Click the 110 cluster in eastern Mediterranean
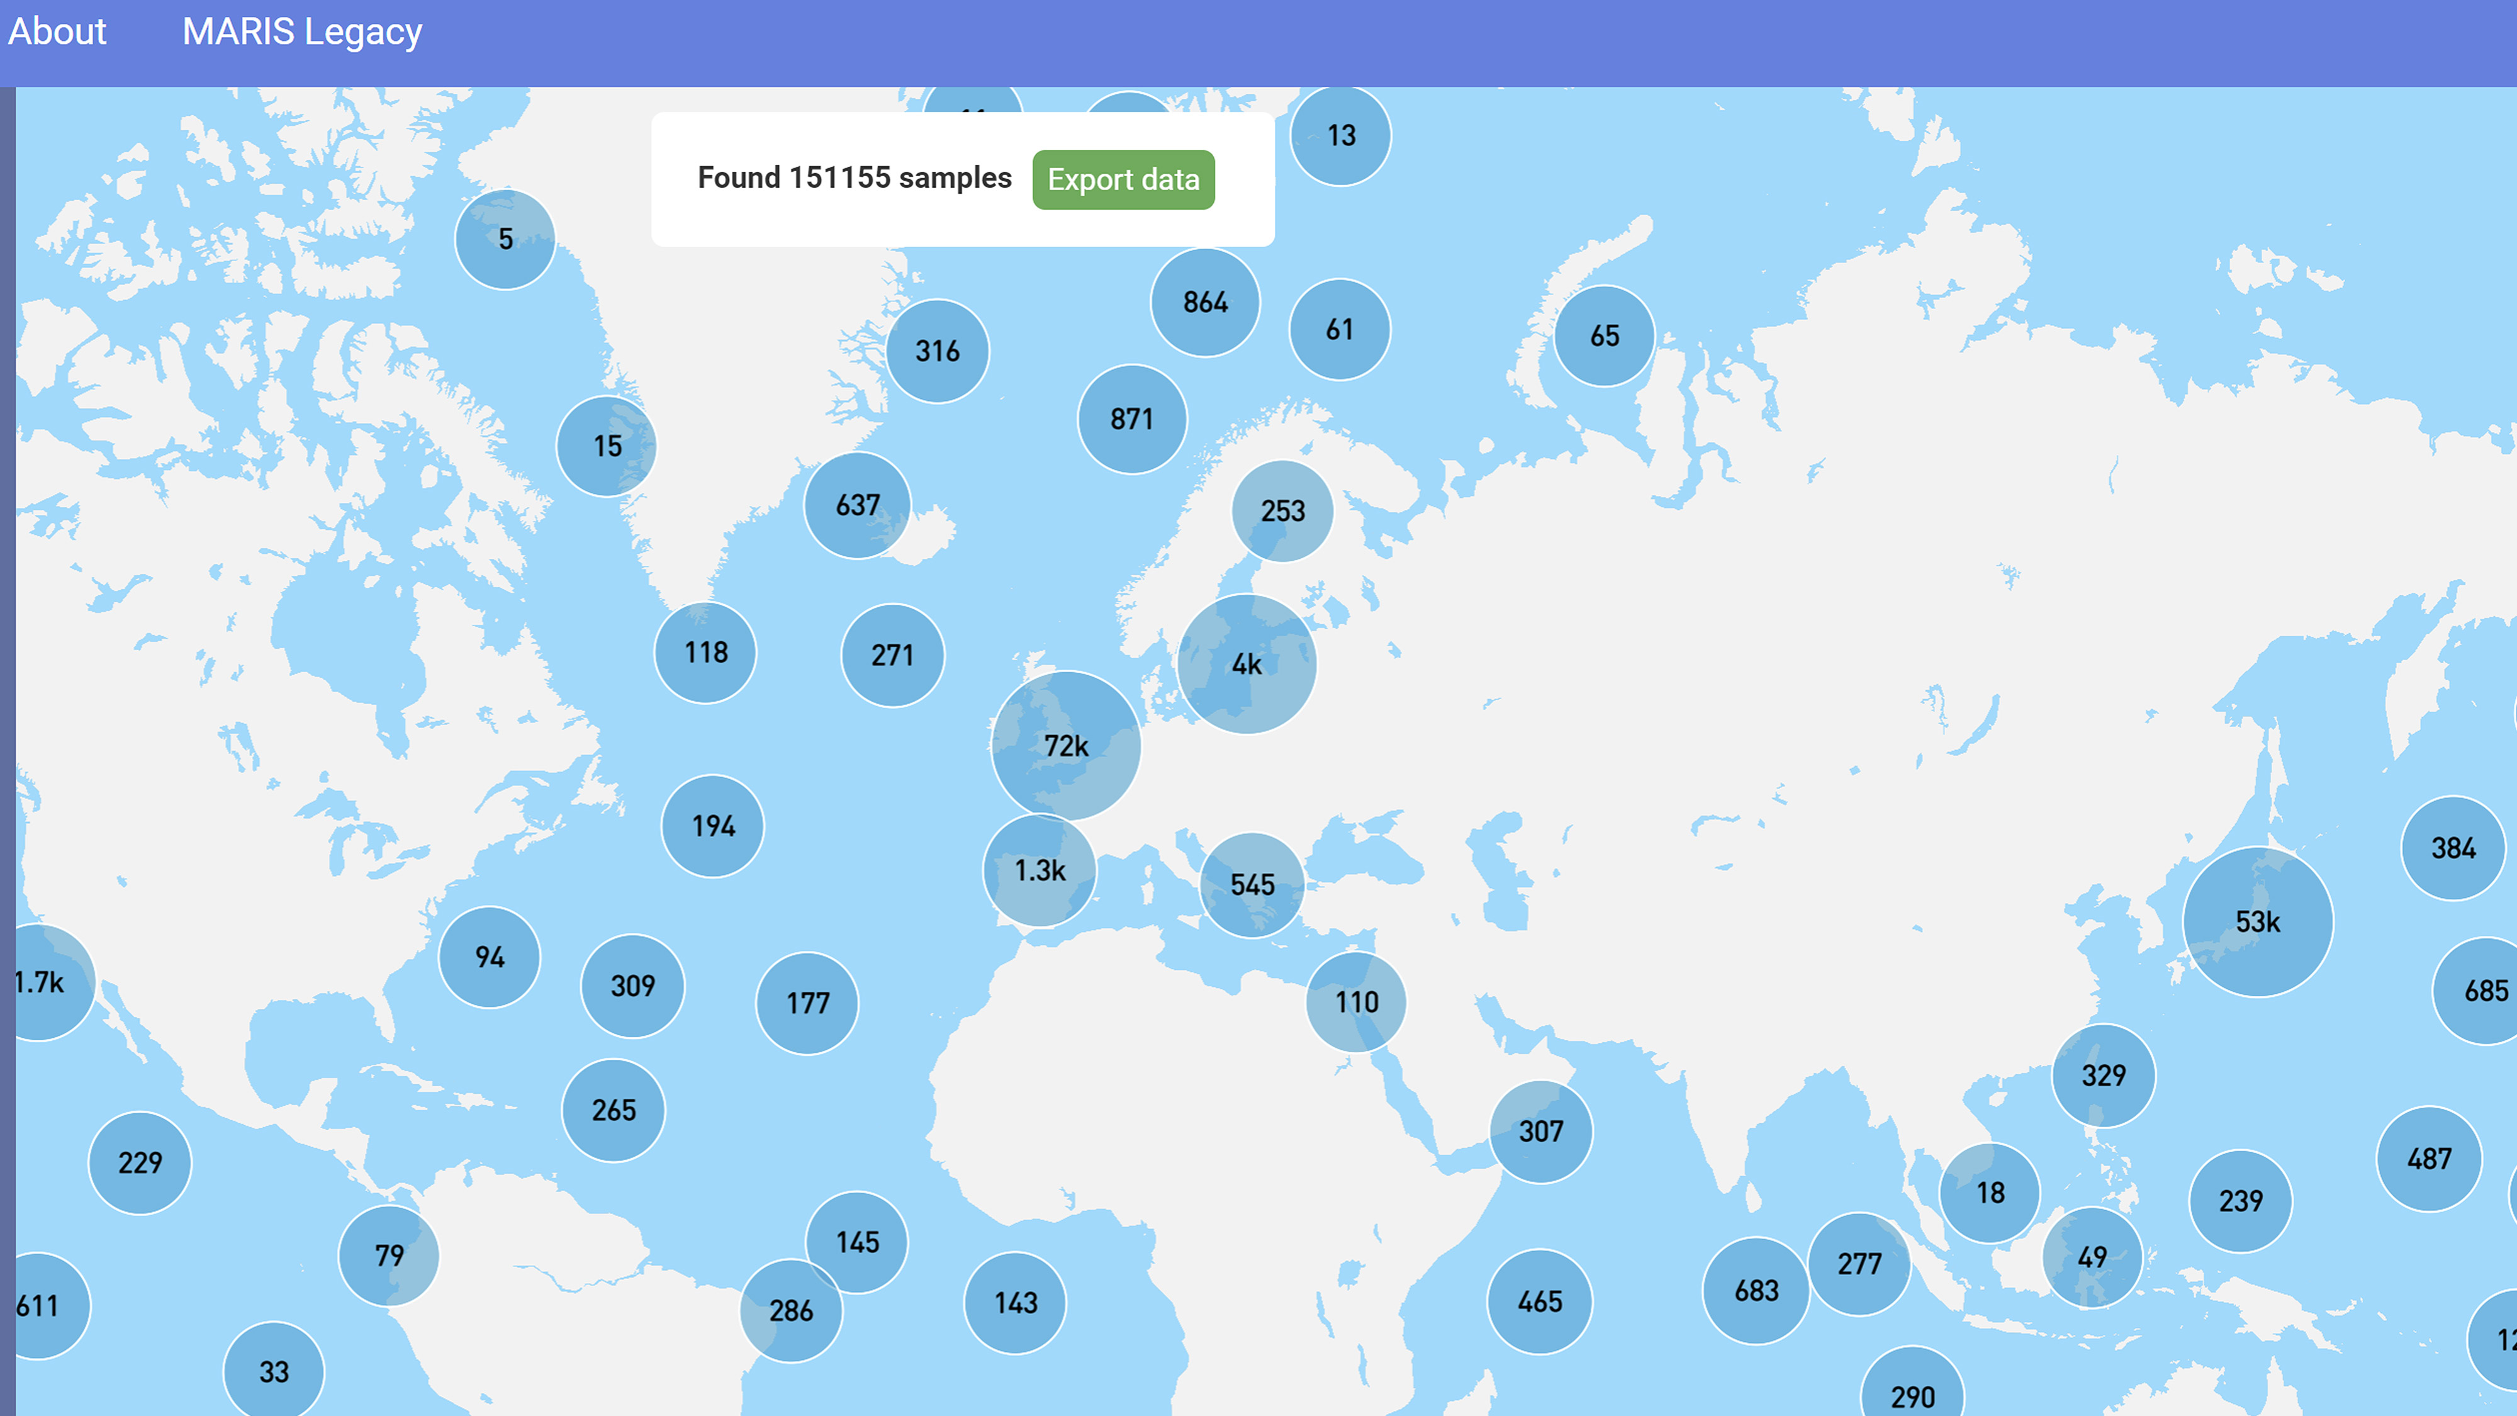 (x=1356, y=1002)
